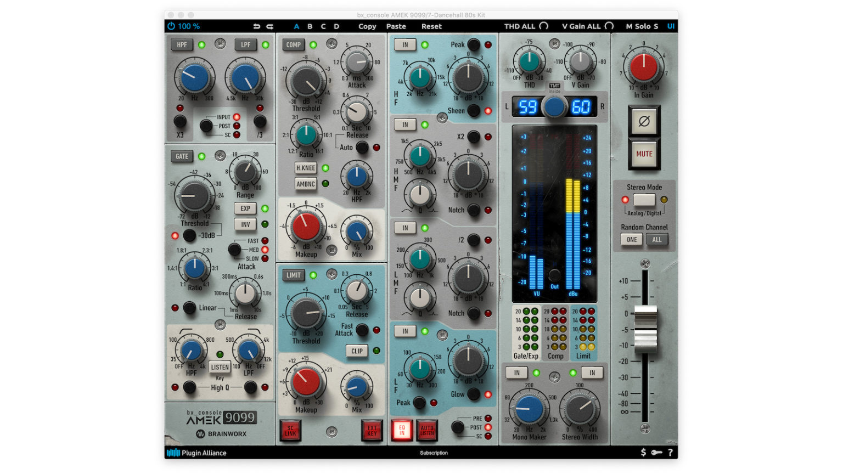Click the red AUTO LISTEN button
The image size is (843, 474).
[x=427, y=430]
